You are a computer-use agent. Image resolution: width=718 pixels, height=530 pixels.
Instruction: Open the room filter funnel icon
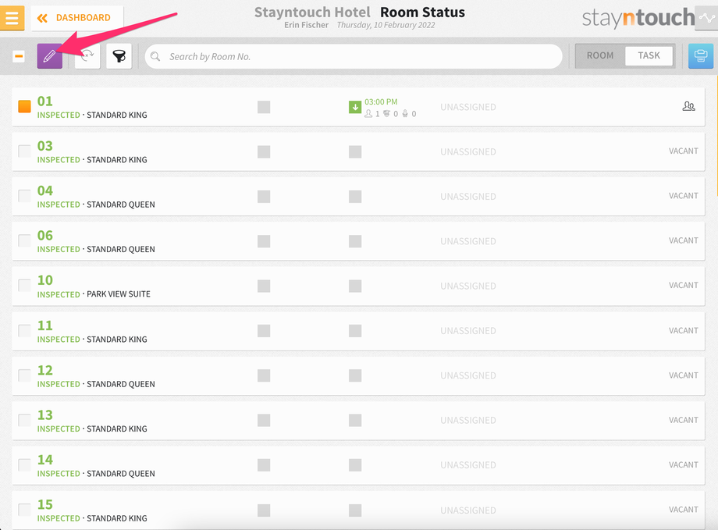119,56
